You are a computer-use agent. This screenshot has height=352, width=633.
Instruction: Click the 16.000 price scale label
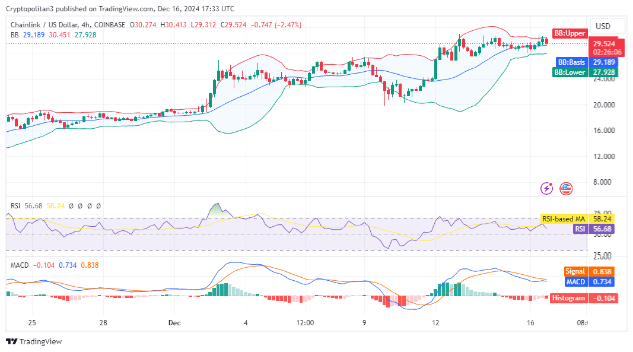pyautogui.click(x=604, y=130)
